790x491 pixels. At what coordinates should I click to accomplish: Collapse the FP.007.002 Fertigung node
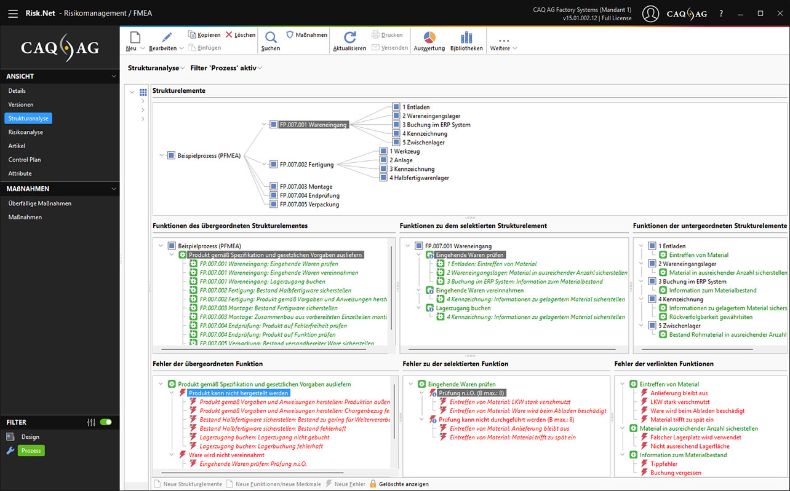[264, 165]
